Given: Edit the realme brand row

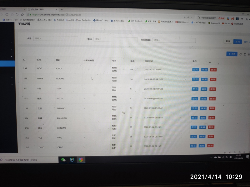Looking at the screenshot, I should click(x=204, y=79).
